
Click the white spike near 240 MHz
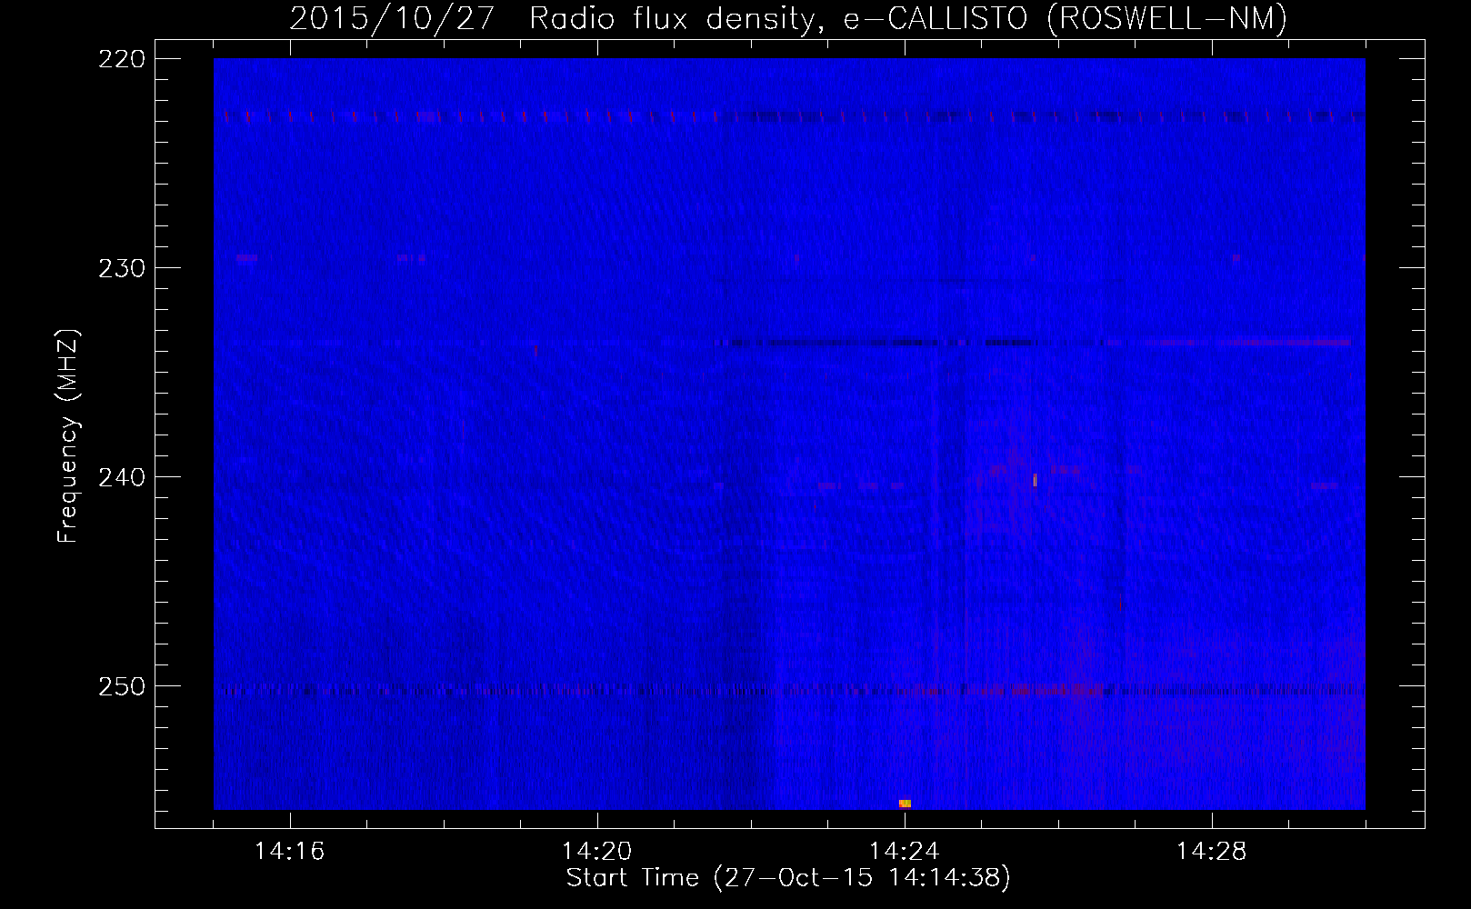(x=1035, y=480)
